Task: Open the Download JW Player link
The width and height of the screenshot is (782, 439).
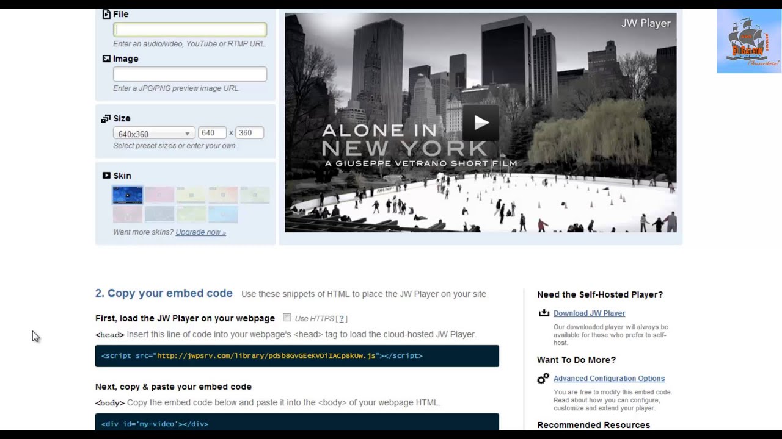Action: point(589,313)
